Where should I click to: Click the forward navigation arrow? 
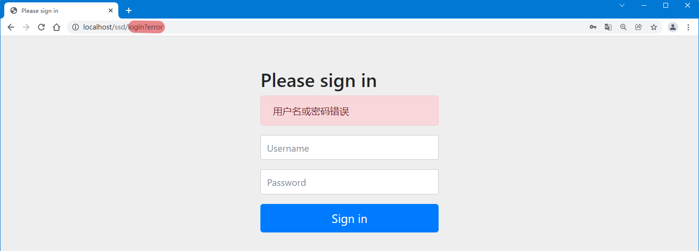pyautogui.click(x=26, y=27)
